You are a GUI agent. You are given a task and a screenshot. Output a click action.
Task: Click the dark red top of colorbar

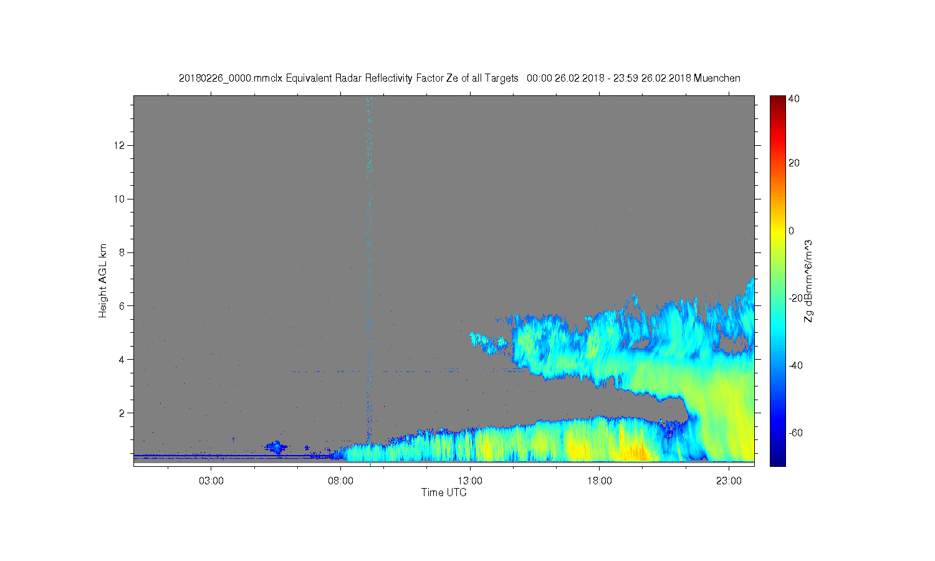click(777, 101)
